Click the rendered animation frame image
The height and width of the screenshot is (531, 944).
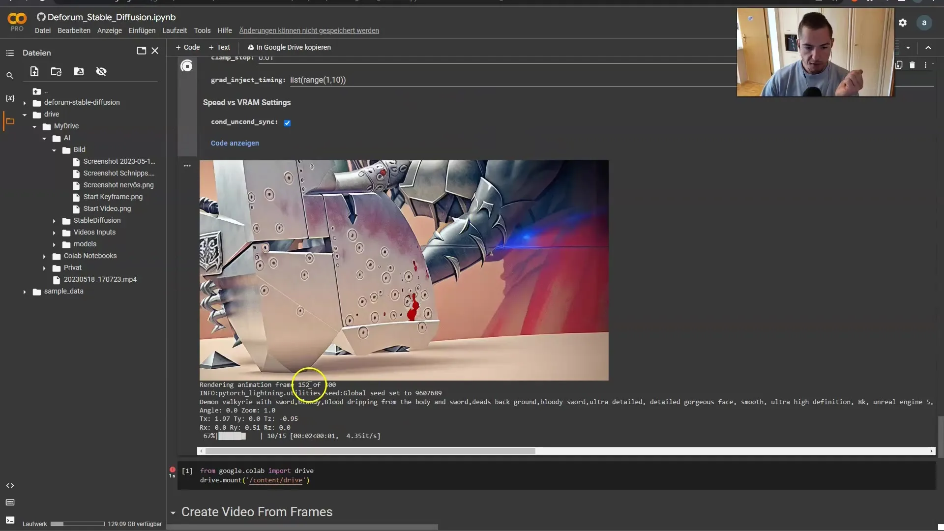pos(404,270)
